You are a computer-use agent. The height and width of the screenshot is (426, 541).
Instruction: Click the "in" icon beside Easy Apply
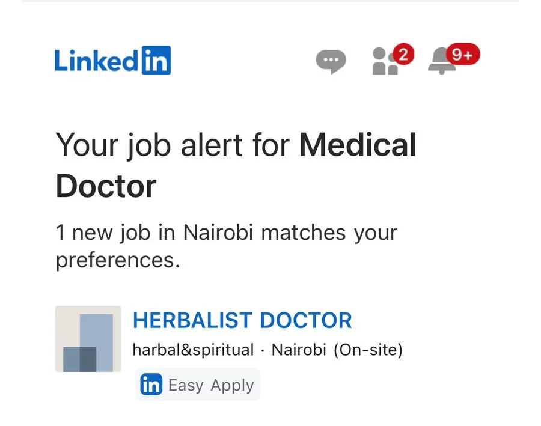coord(151,385)
